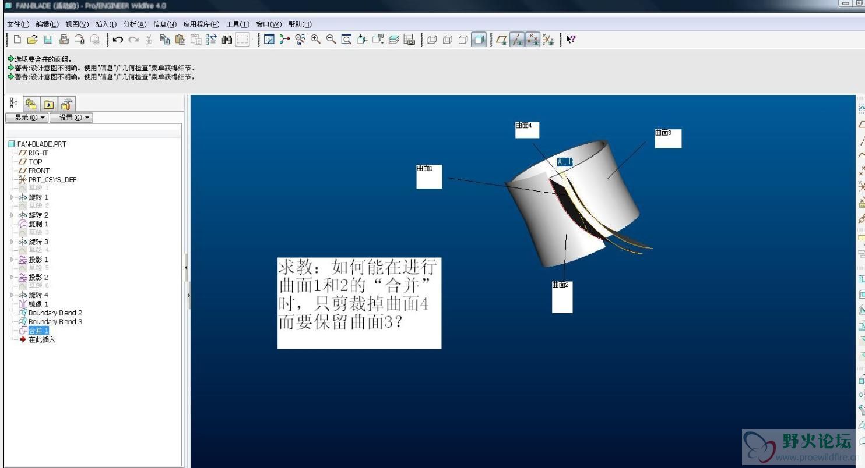Open a file with the folder icon
This screenshot has width=865, height=468.
33,40
